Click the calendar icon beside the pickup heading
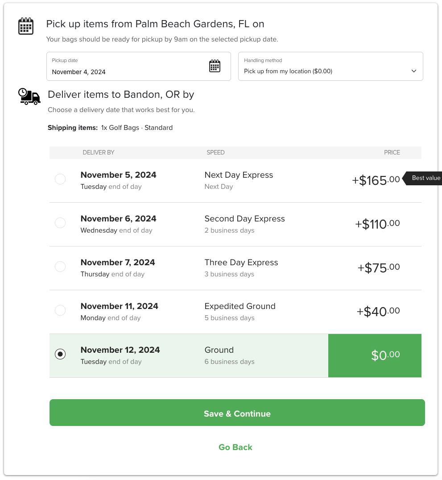Screen dimensions: 442x480 point(26,26)
